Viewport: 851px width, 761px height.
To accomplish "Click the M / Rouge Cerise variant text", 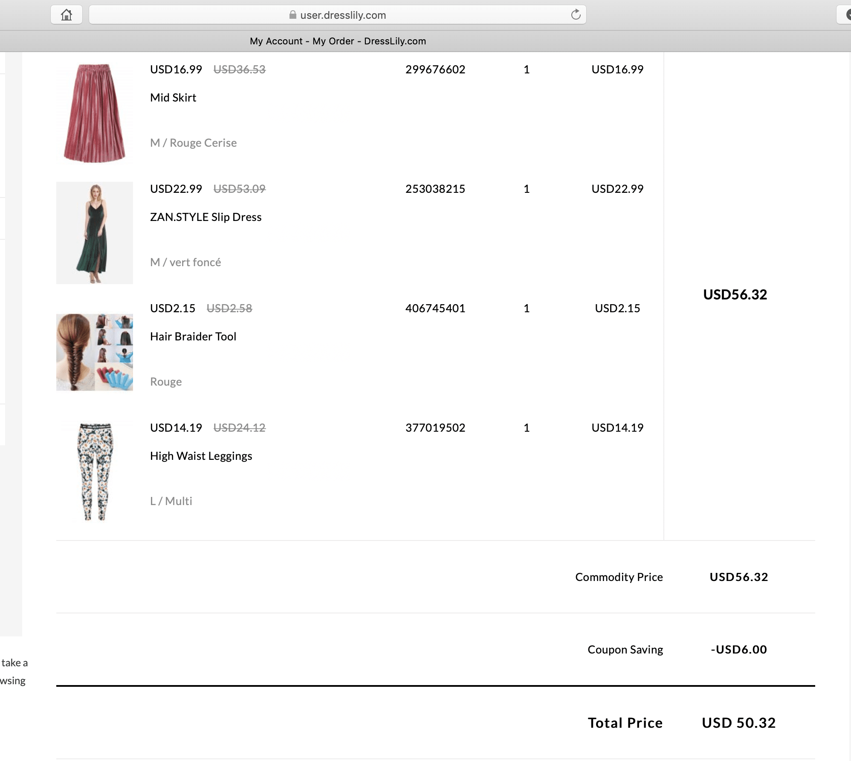I will [x=193, y=143].
